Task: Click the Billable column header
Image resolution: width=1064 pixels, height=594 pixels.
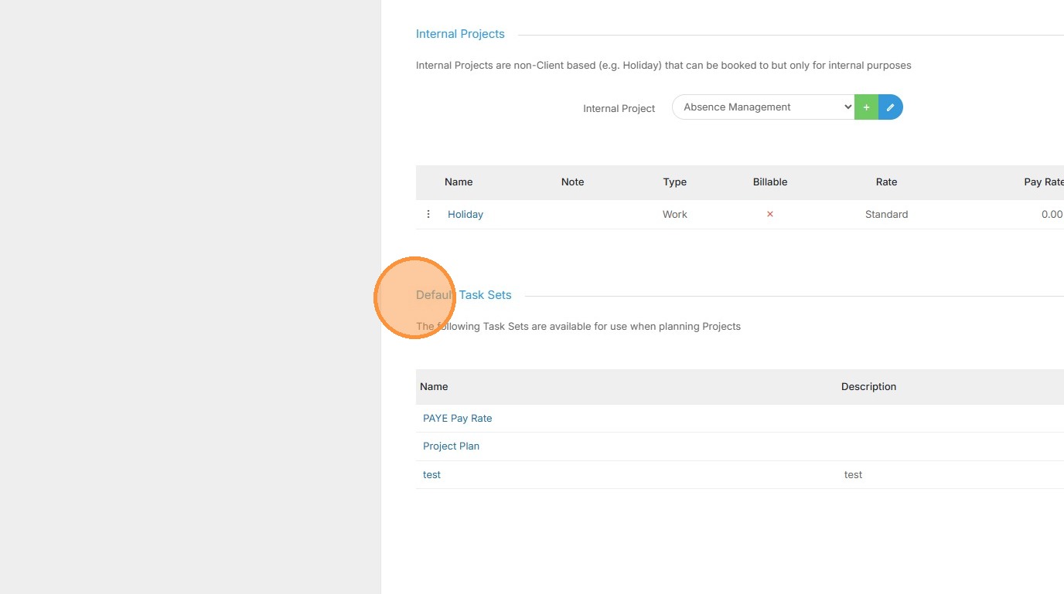Action: click(x=770, y=182)
